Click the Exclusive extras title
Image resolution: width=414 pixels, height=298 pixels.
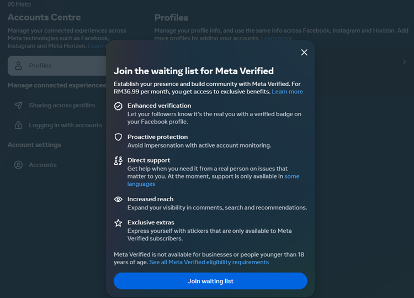click(x=151, y=222)
